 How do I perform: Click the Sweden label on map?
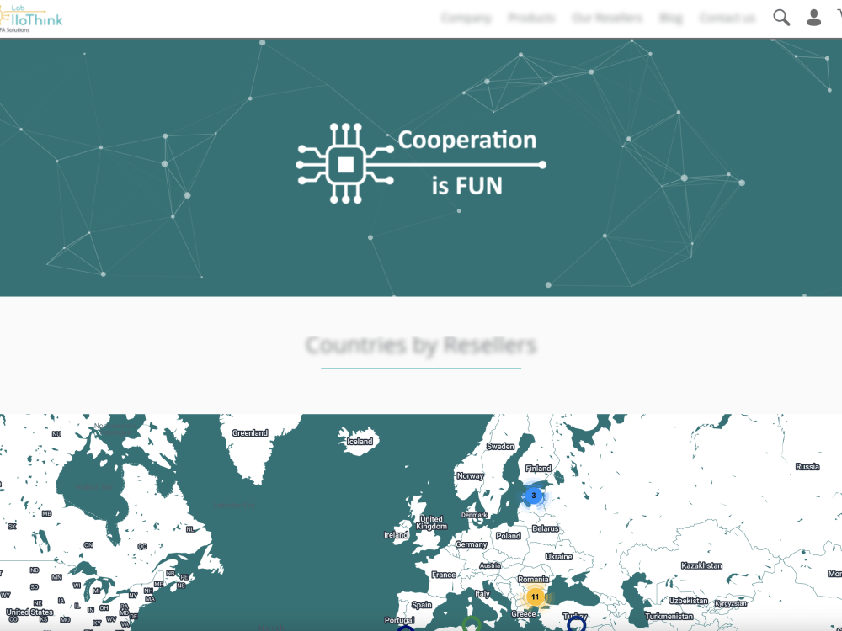click(500, 447)
